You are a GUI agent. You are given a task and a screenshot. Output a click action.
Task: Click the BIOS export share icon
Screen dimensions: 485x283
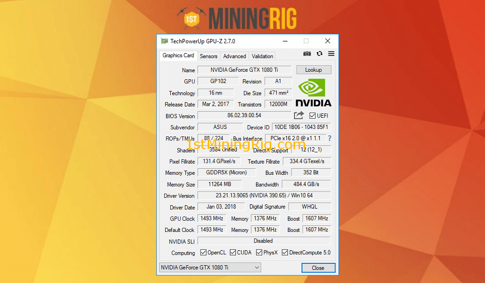(299, 115)
